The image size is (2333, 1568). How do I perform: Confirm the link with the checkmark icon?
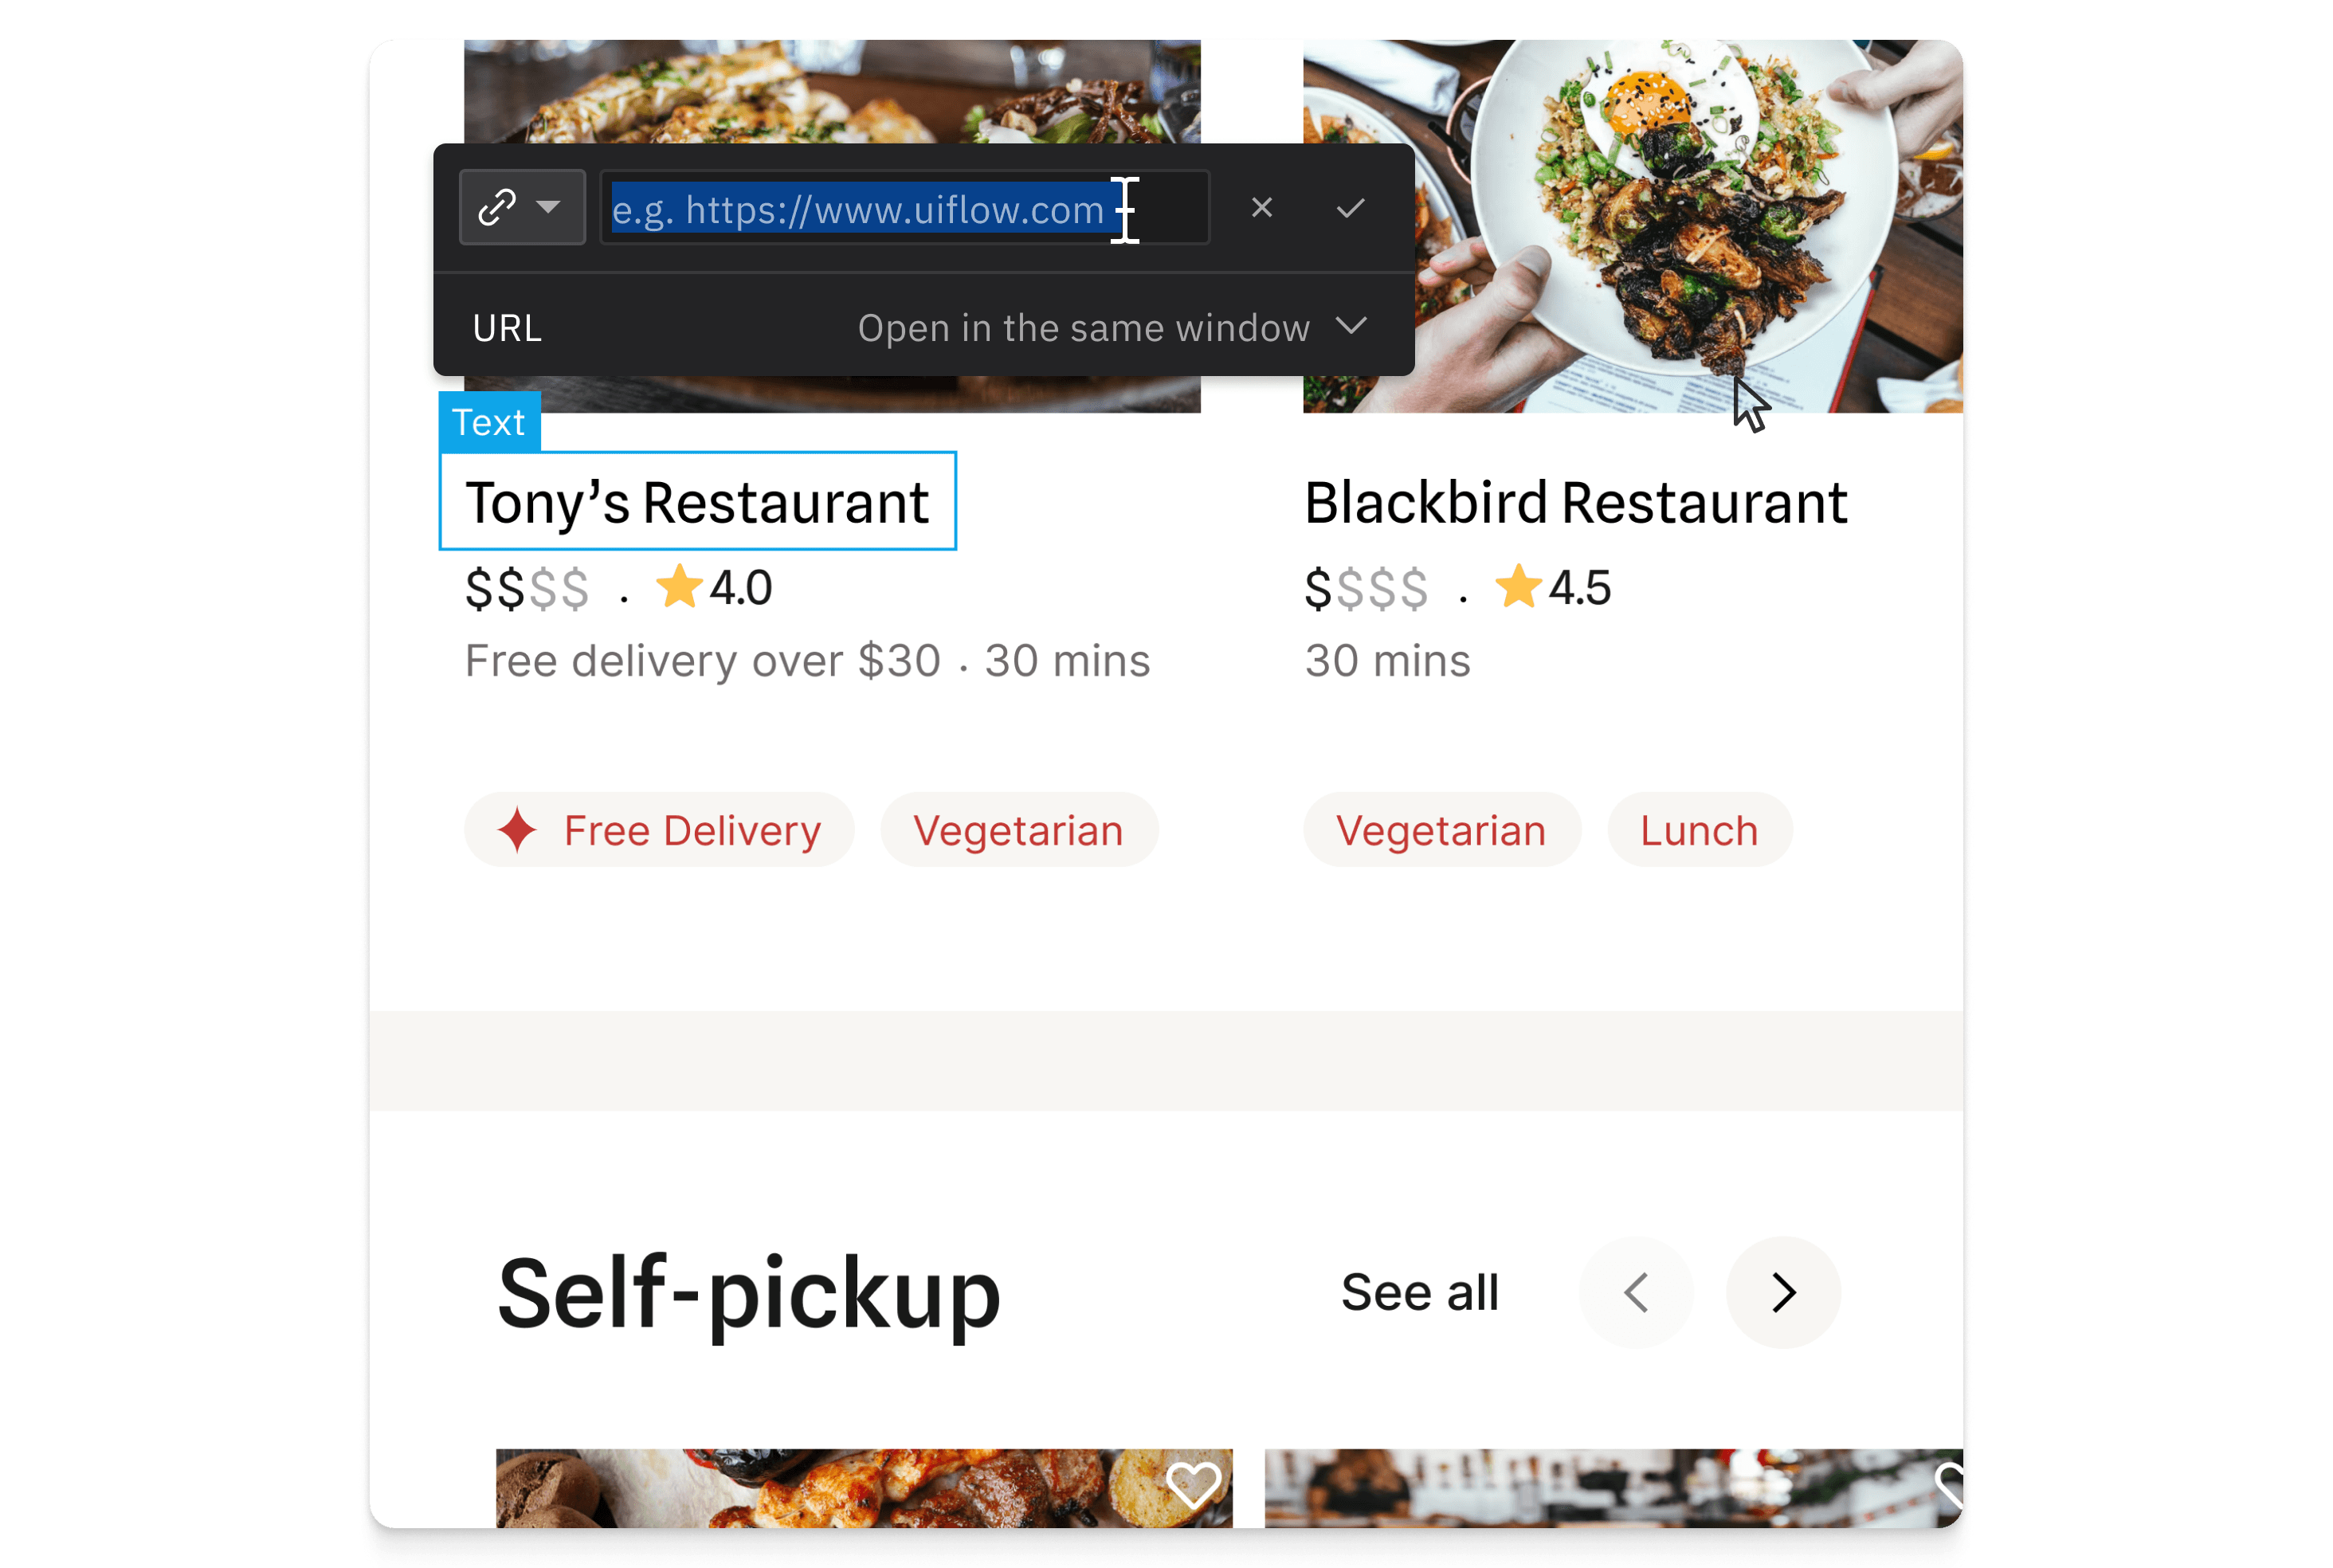coord(1350,207)
